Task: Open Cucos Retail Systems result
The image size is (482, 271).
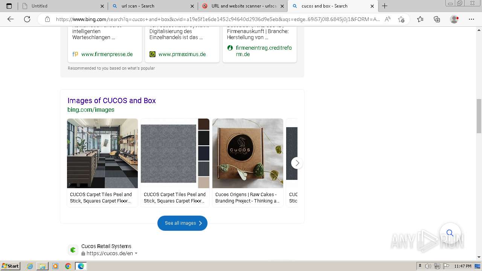Action: [x=106, y=246]
